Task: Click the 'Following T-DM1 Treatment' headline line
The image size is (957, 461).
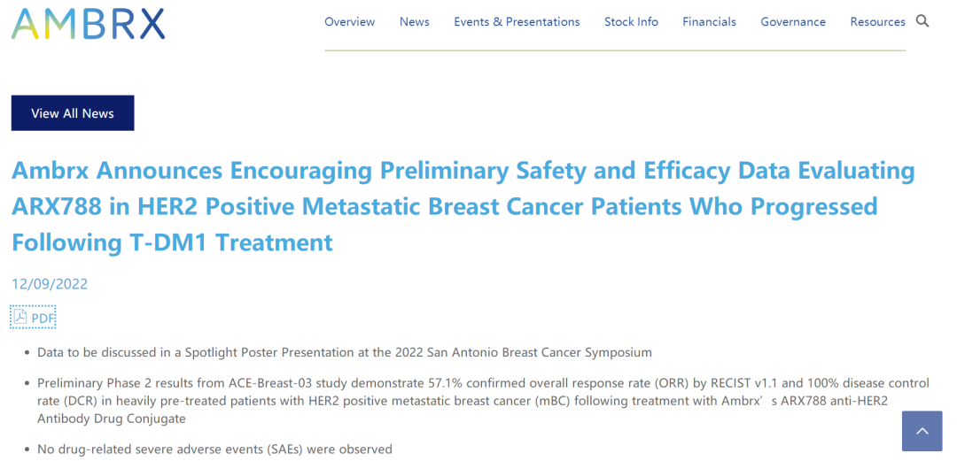Action: pos(172,242)
